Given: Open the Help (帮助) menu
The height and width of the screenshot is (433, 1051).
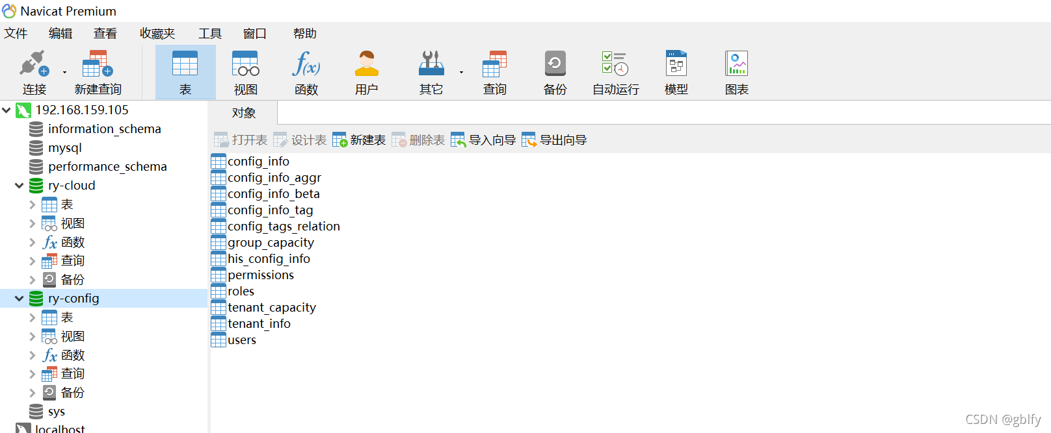Looking at the screenshot, I should coord(304,33).
